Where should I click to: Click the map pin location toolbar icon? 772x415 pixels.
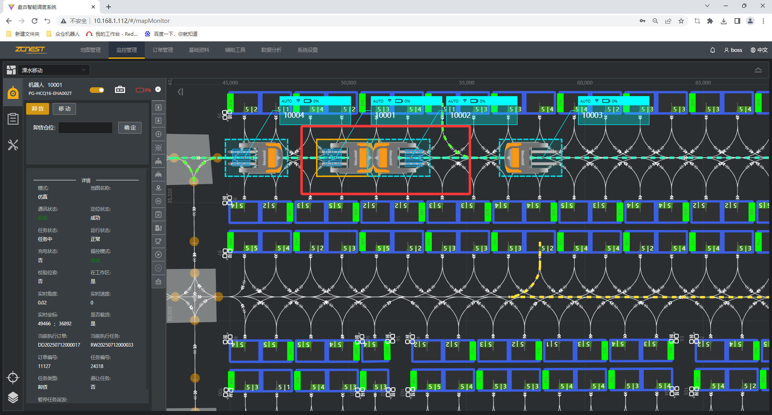tap(158, 188)
